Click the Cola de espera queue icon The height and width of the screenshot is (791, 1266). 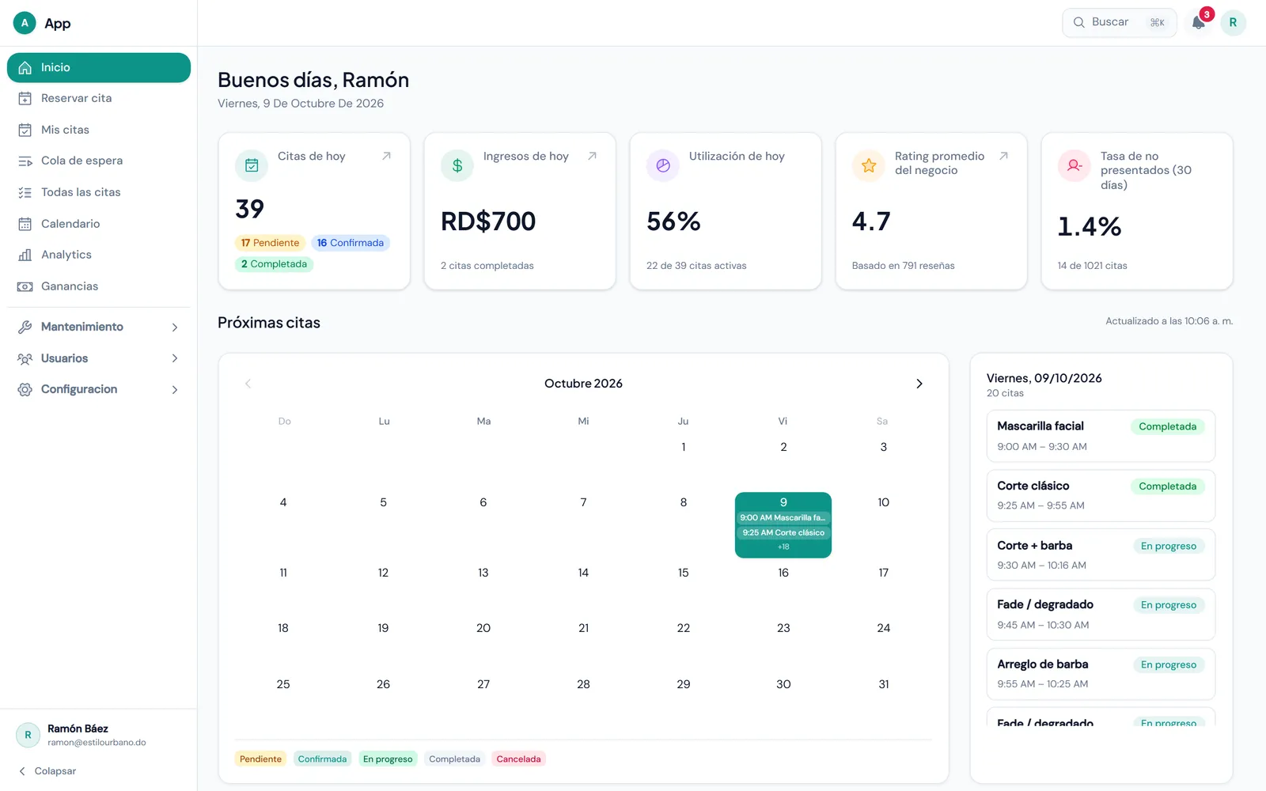click(25, 161)
